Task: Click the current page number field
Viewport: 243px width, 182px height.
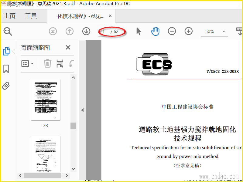Action: click(x=104, y=32)
